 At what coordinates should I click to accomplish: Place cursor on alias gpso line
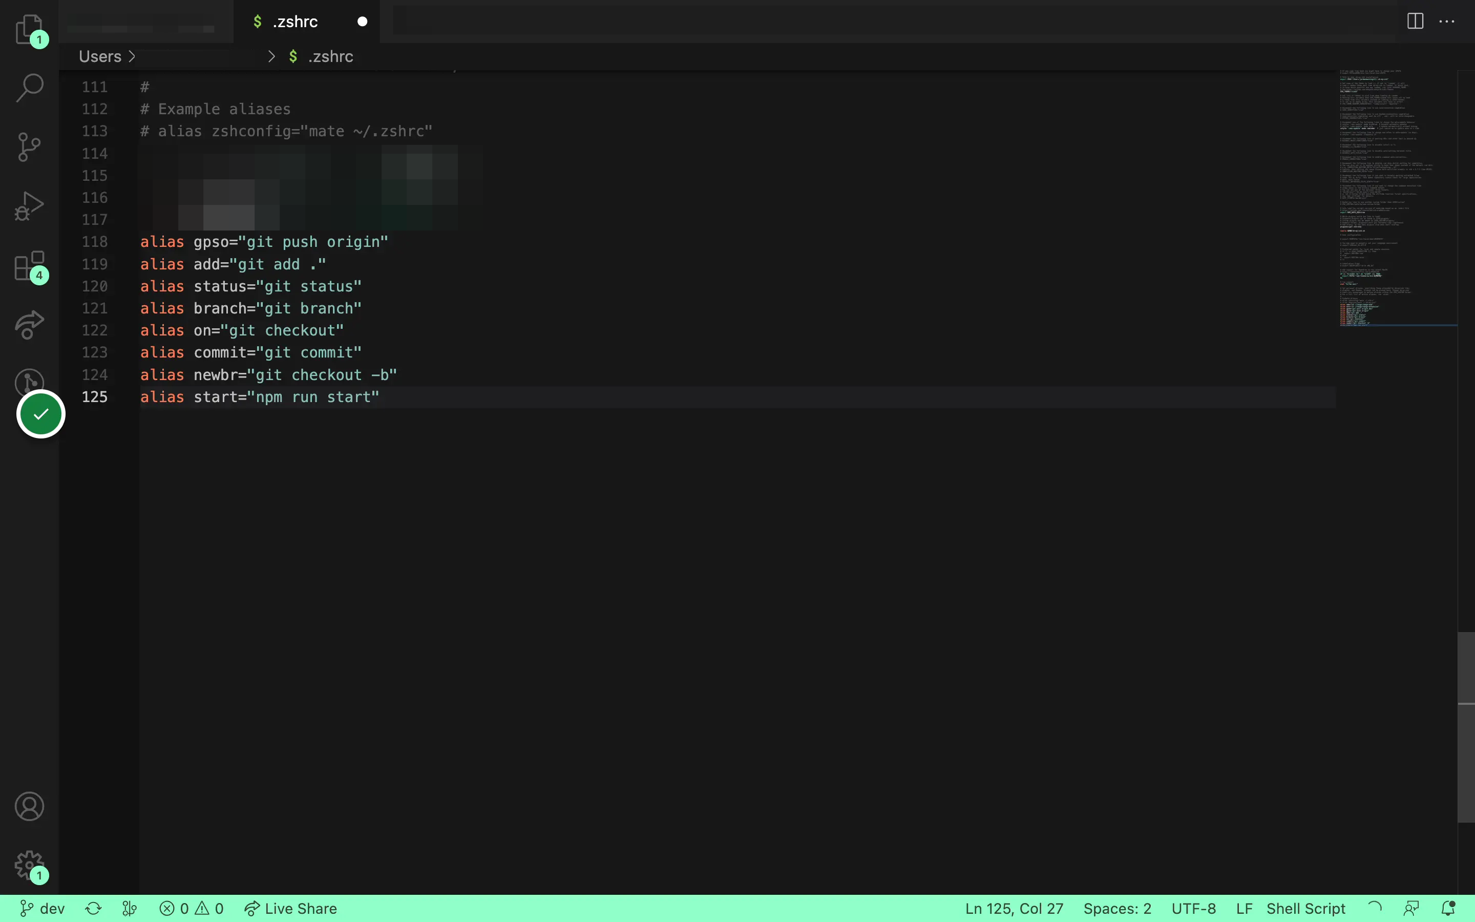[264, 242]
